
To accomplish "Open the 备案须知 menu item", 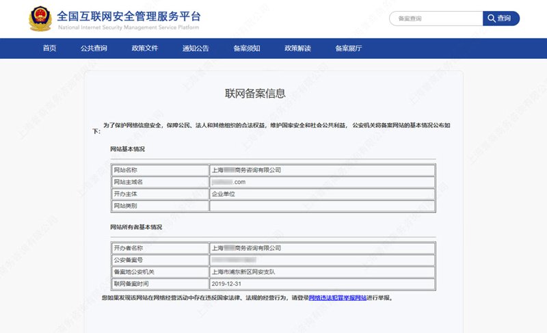I will 247,48.
